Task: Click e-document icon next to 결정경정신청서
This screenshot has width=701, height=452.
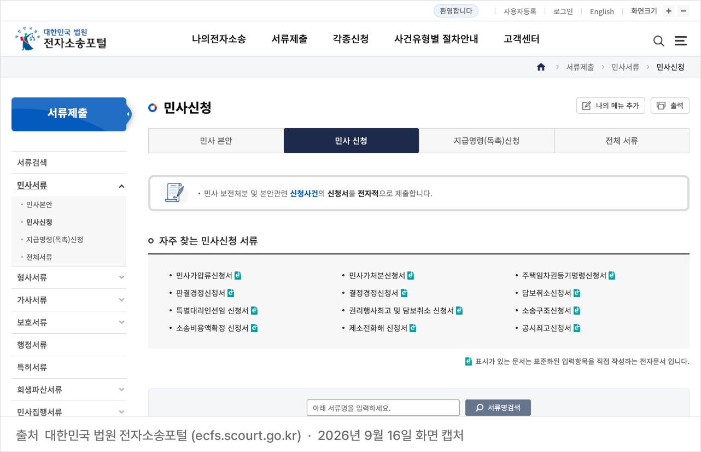Action: (x=404, y=293)
